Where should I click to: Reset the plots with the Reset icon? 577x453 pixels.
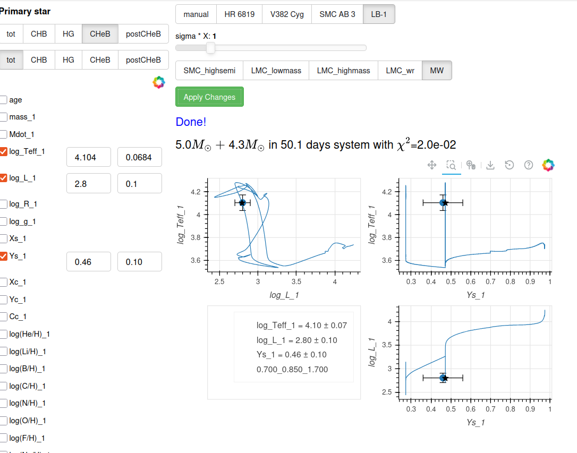[x=510, y=165]
